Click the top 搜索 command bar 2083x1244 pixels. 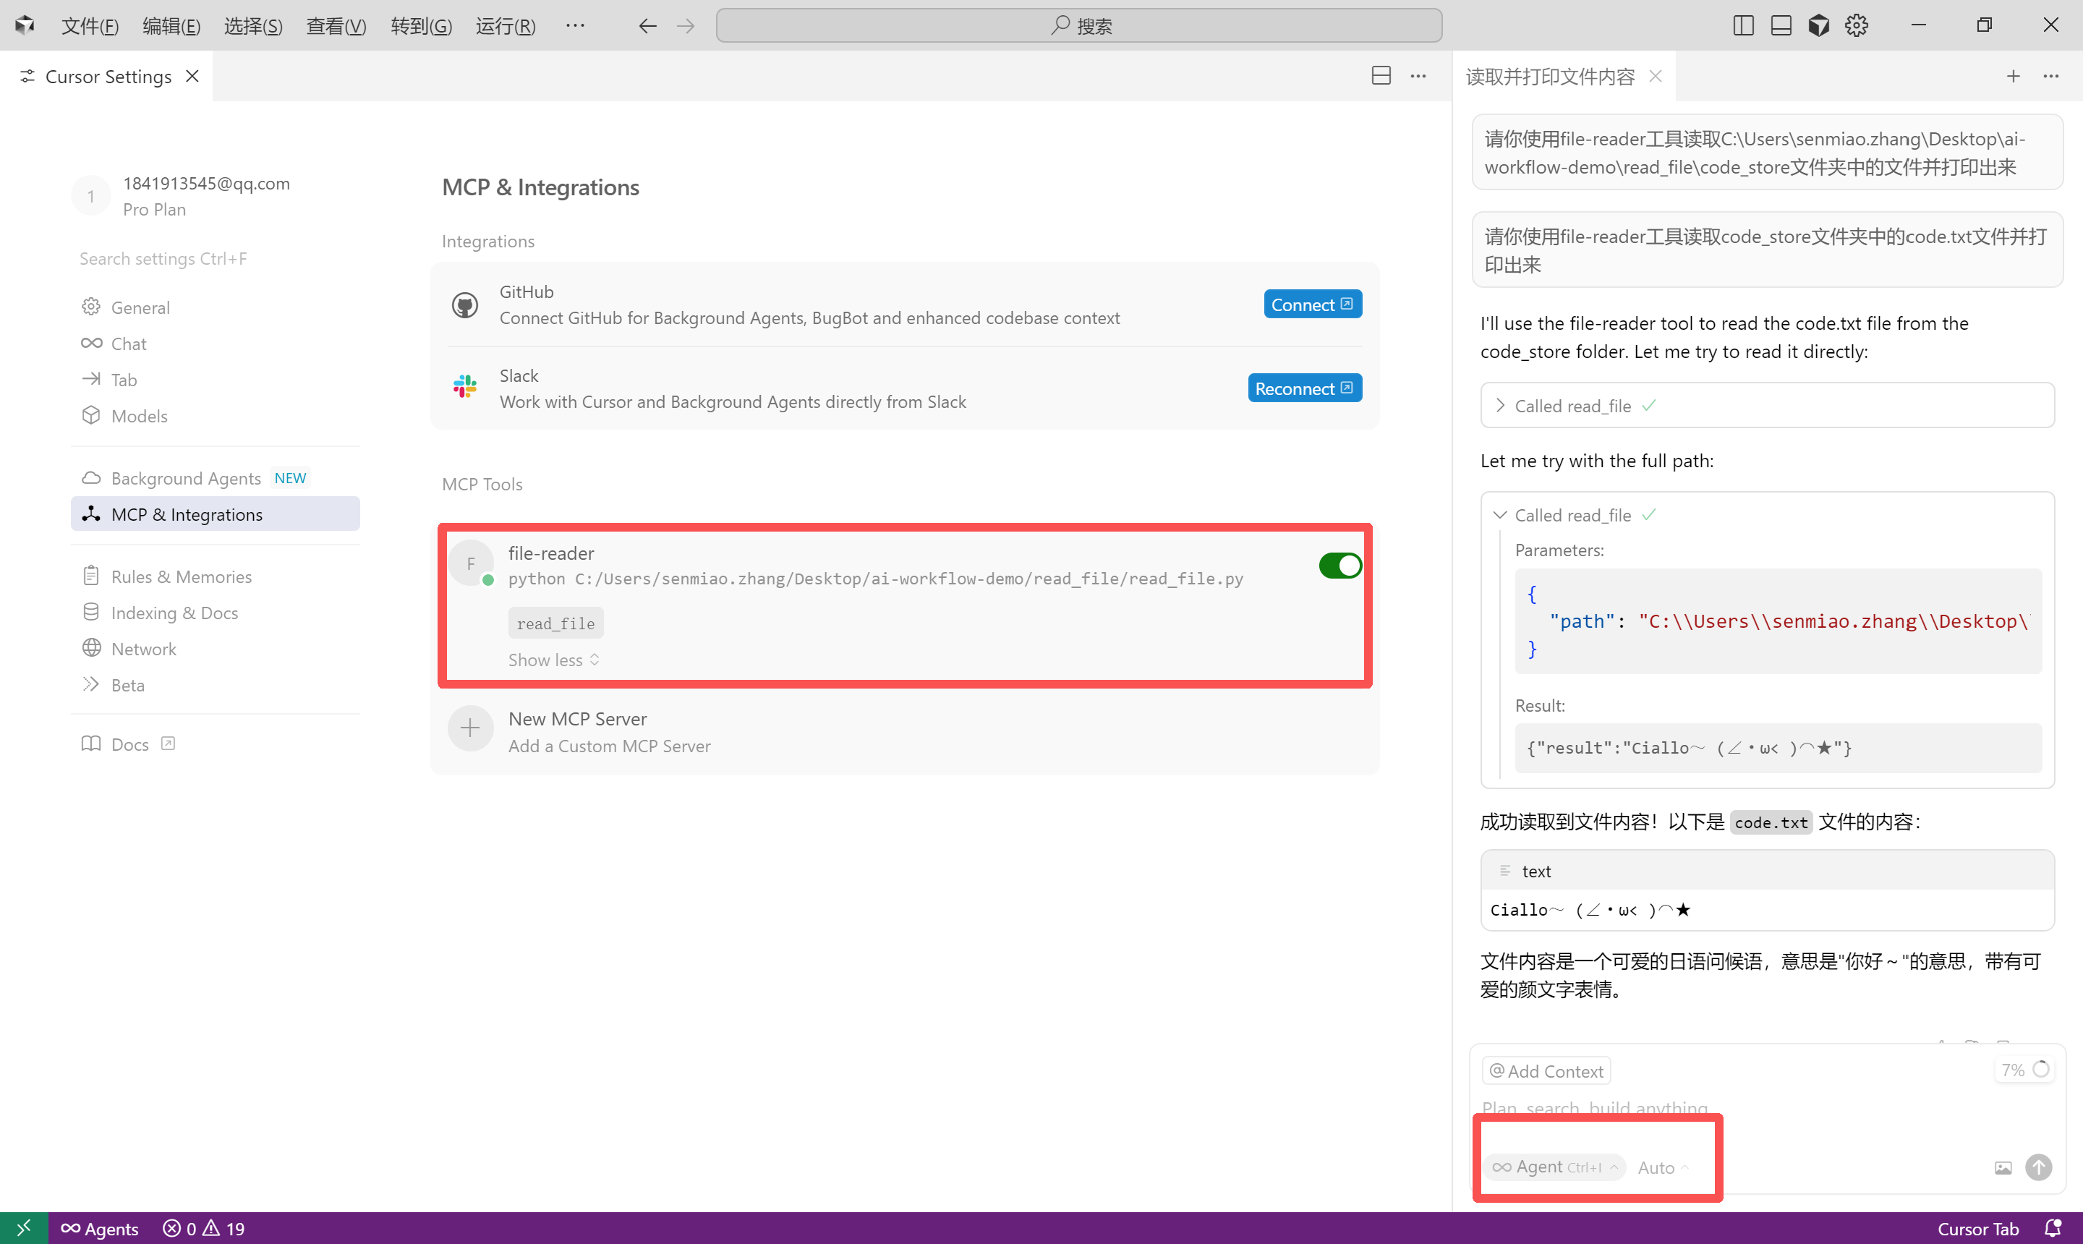pos(1079,25)
